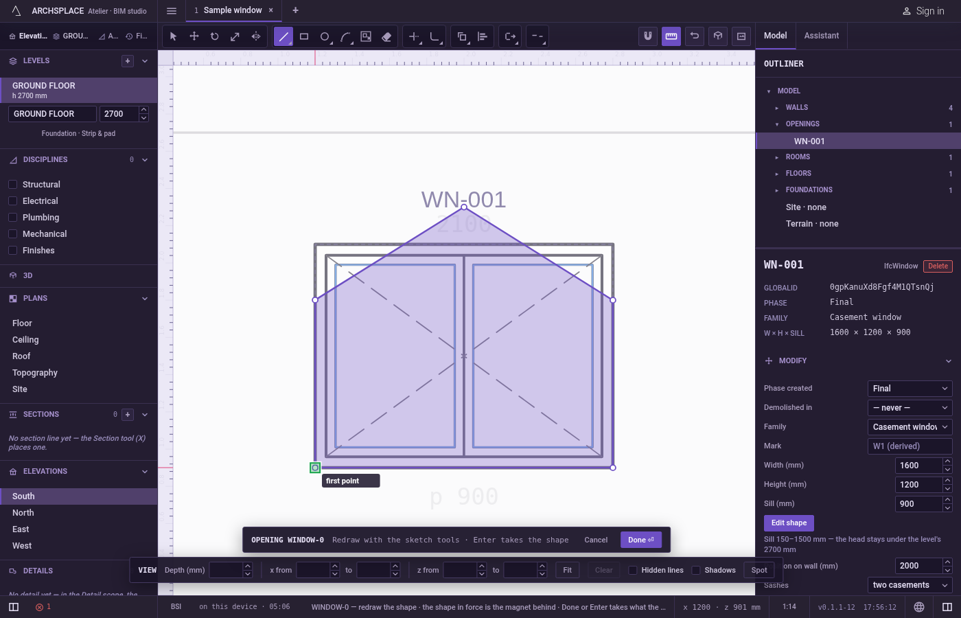961x618 pixels.
Task: Click the Fit button in view bar
Action: pos(568,570)
